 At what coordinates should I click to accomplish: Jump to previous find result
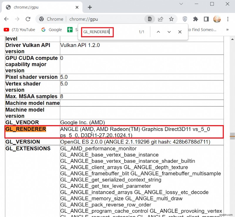point(158,32)
